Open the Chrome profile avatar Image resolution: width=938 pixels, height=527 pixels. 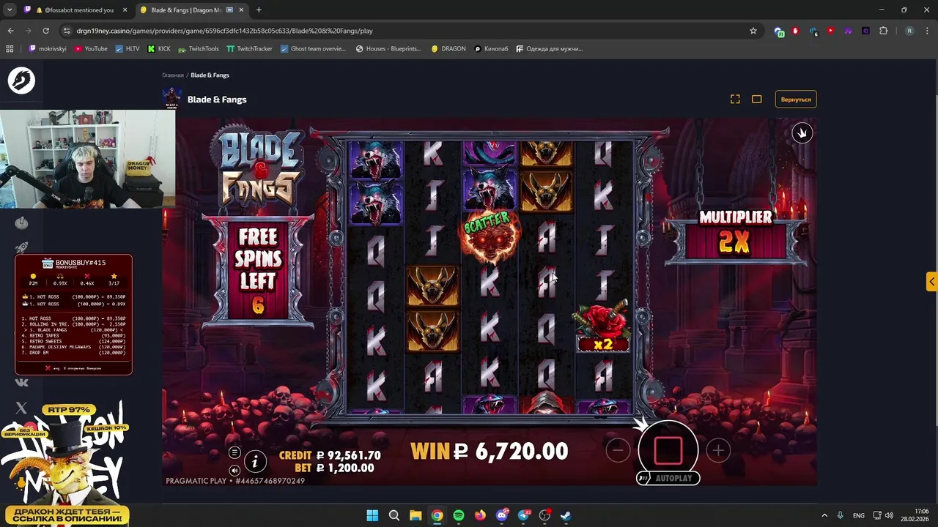(909, 31)
